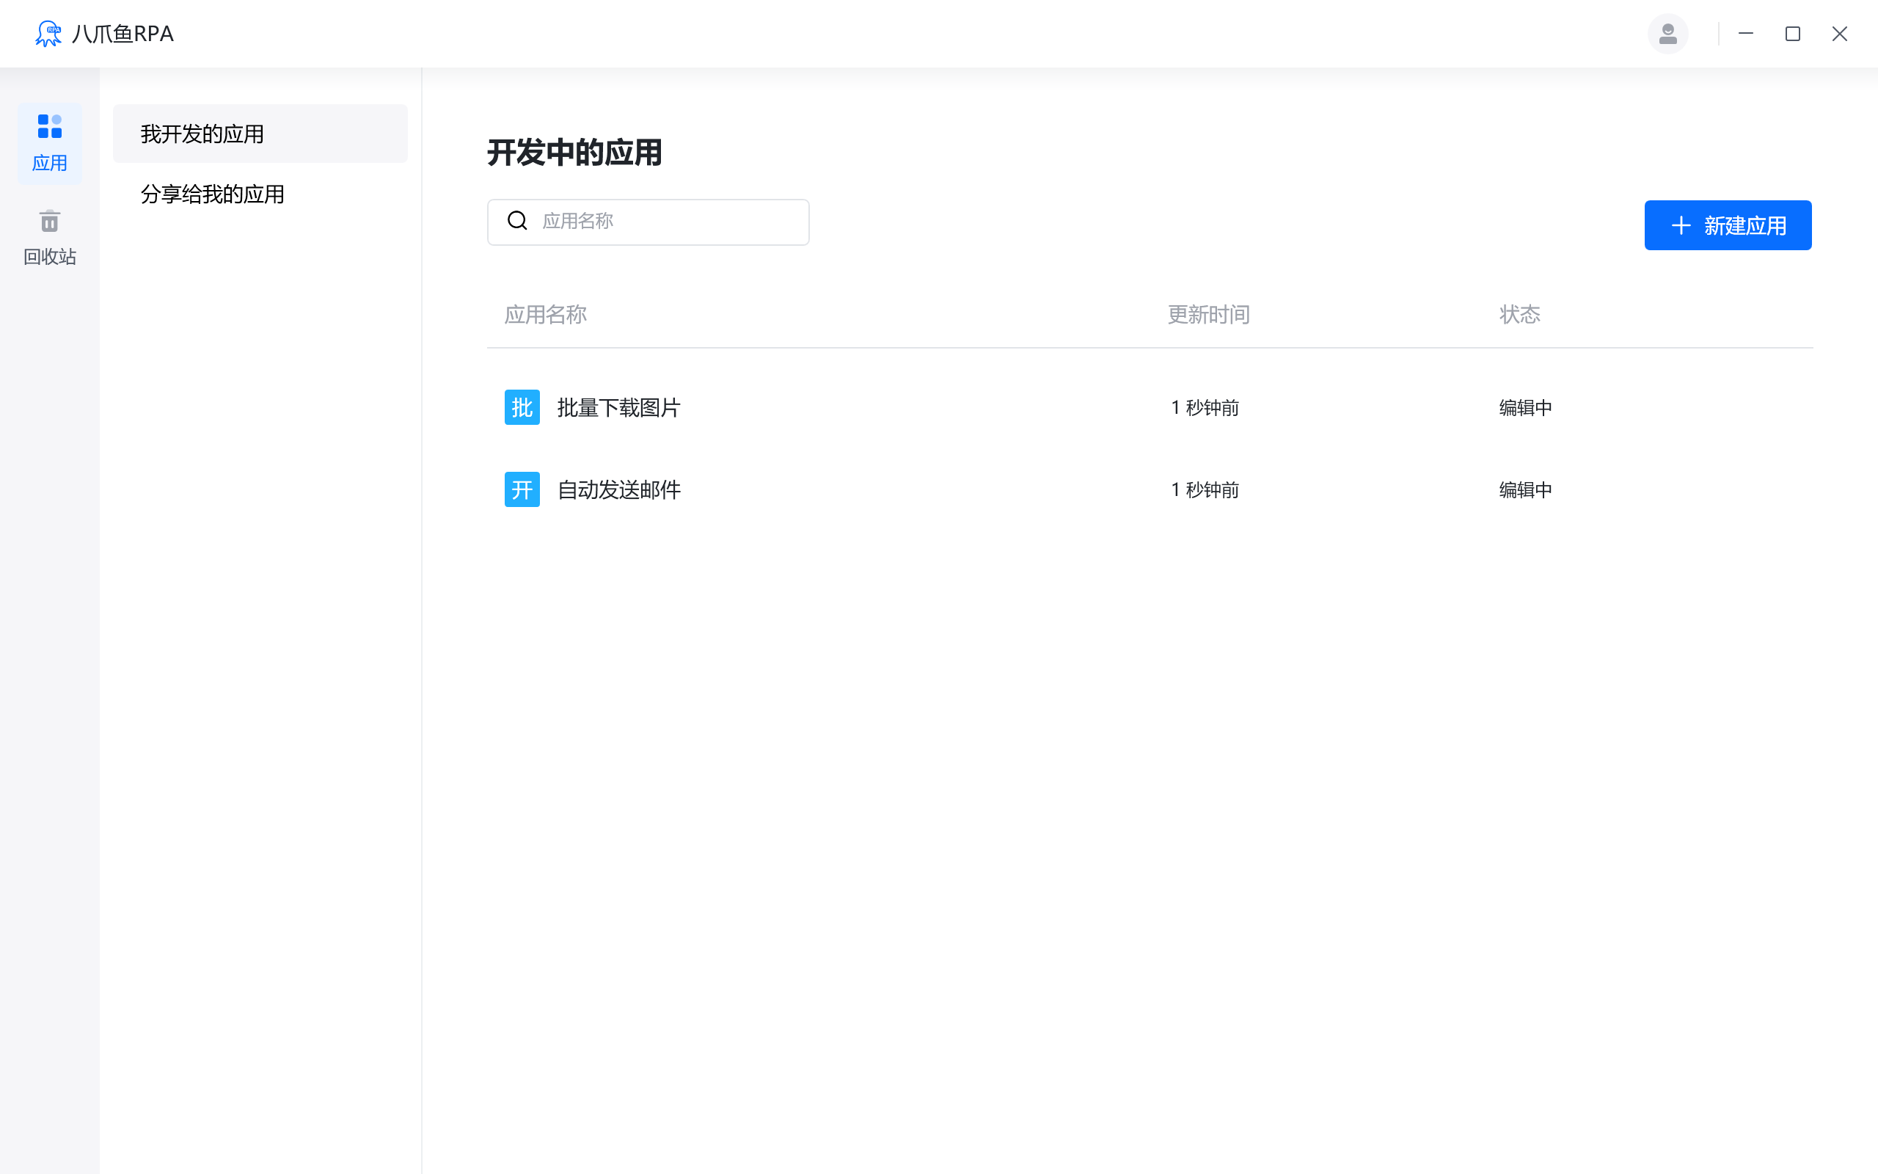
Task: Click the 开发中的应用 page title
Action: 574,153
